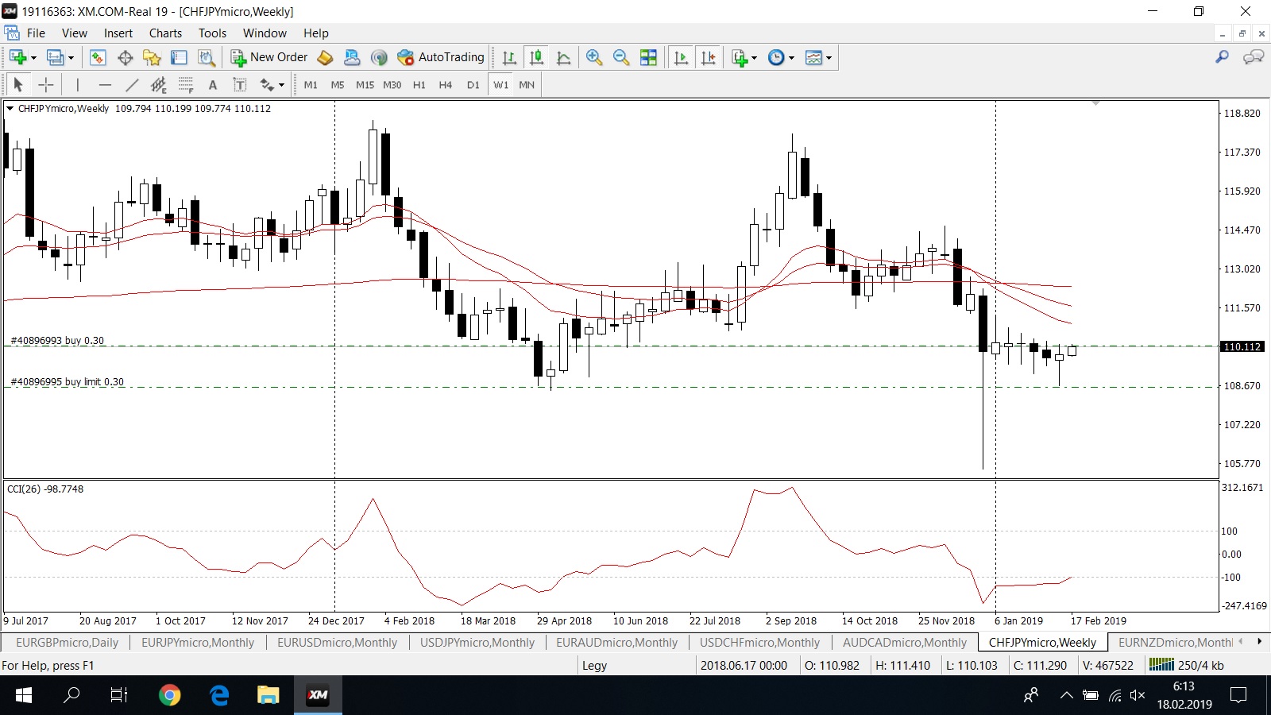The height and width of the screenshot is (715, 1271).
Task: Switch chart to line chart
Action: coord(564,57)
